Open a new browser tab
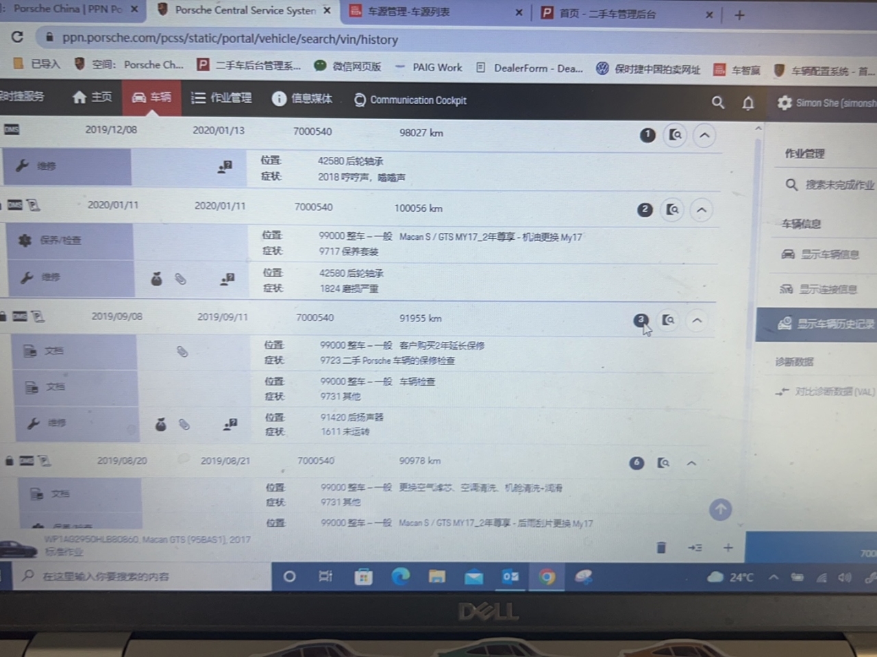877x657 pixels. pos(739,14)
